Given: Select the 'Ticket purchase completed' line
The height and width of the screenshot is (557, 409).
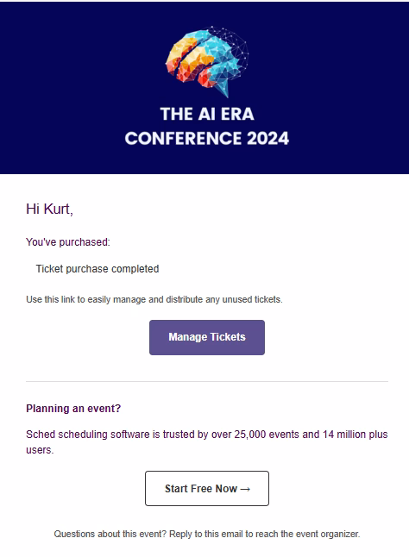Looking at the screenshot, I should (x=98, y=269).
